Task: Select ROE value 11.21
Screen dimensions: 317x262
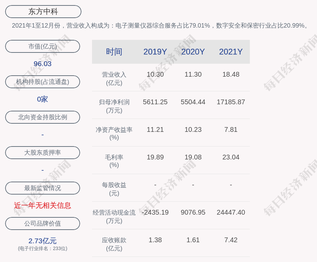Action: click(x=155, y=129)
